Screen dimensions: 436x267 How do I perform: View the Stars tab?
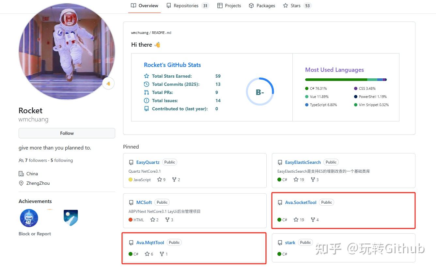click(295, 6)
